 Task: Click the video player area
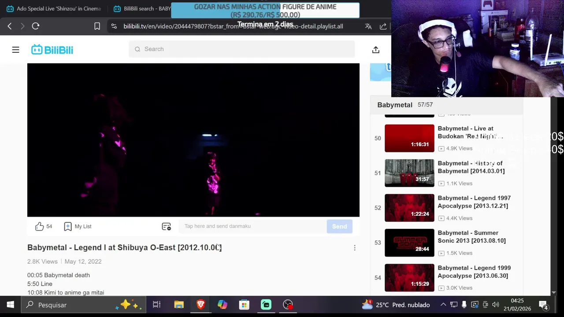(193, 140)
